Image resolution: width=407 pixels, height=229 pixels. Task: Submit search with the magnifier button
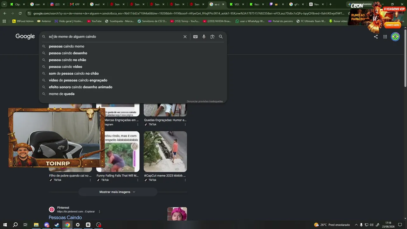pyautogui.click(x=221, y=37)
